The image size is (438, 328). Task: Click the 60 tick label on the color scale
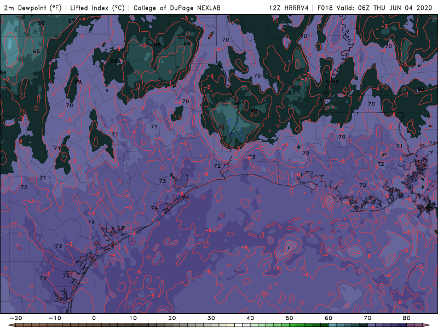click(x=328, y=318)
